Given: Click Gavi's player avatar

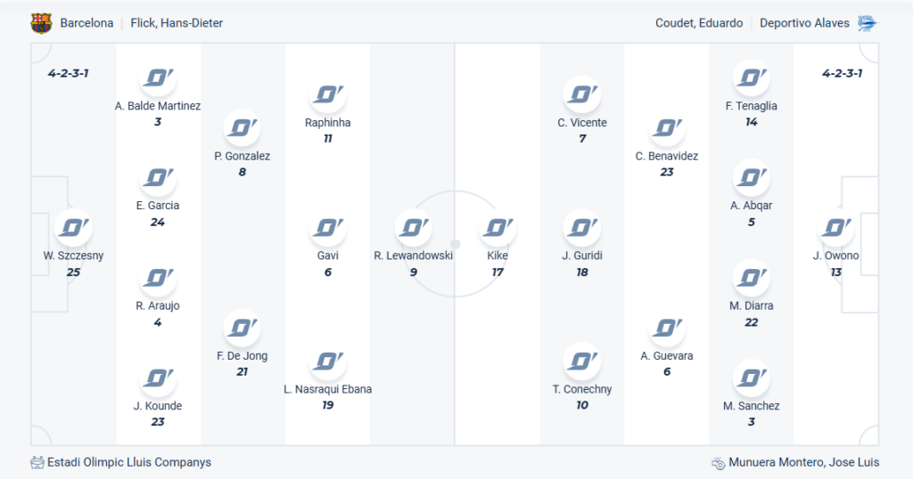Looking at the screenshot, I should (328, 228).
